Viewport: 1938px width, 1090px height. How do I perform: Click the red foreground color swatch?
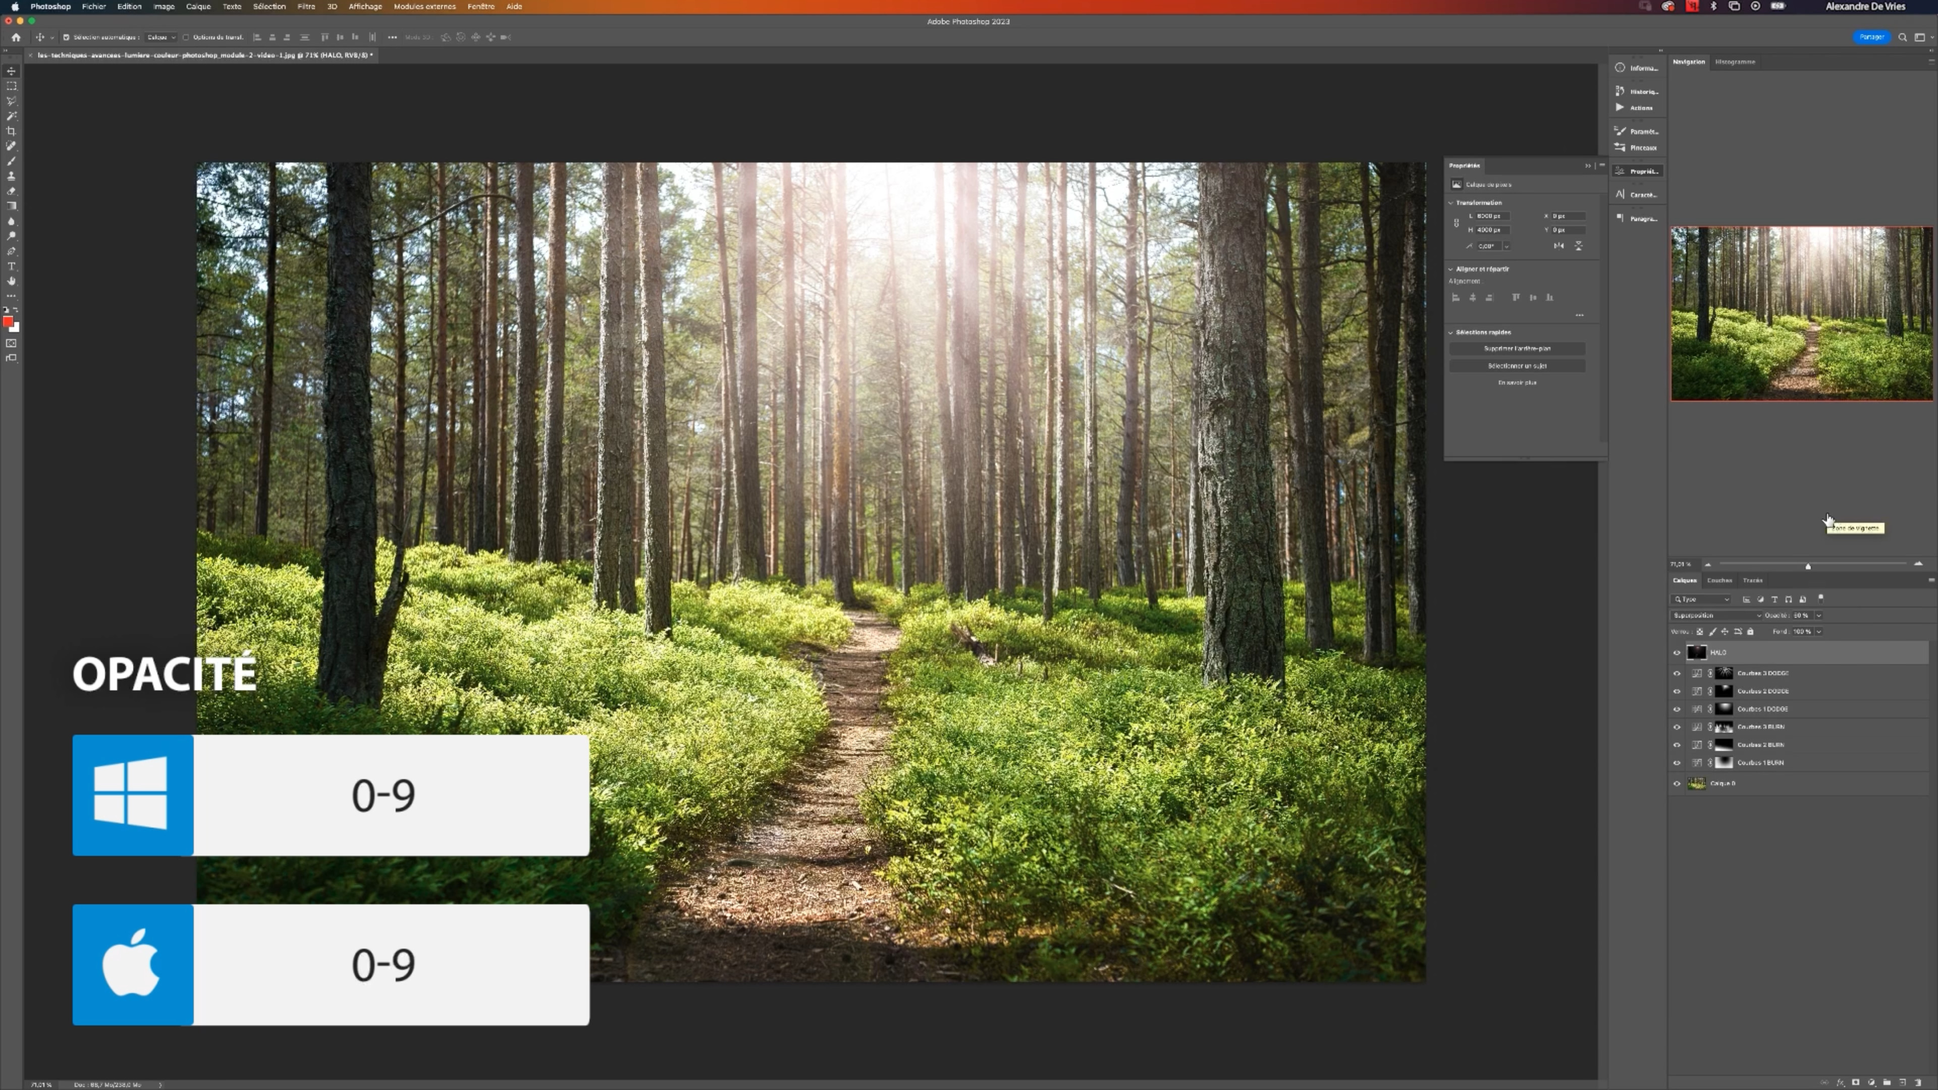point(8,322)
